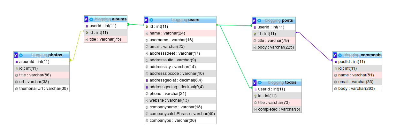Select the blogging users table title
This screenshot has height=140, width=396.
pos(185,20)
